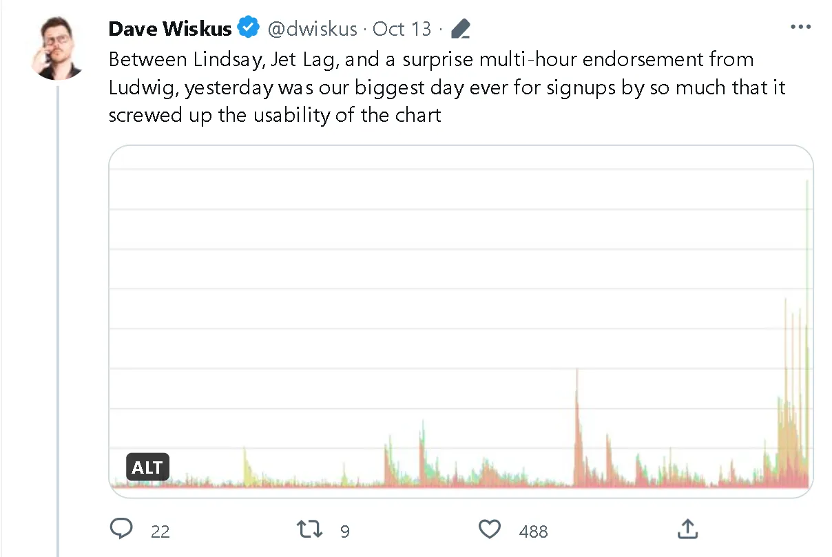Viewport: 832px width, 557px height.
Task: Open the Dave Wiskus display name link
Action: (170, 29)
